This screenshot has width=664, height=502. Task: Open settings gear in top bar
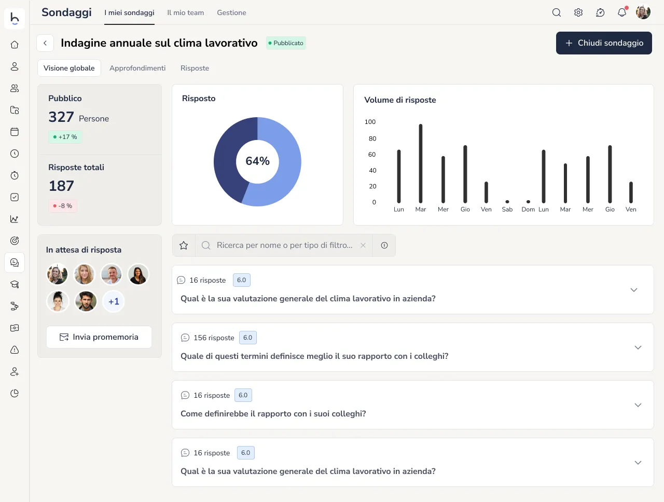(578, 12)
